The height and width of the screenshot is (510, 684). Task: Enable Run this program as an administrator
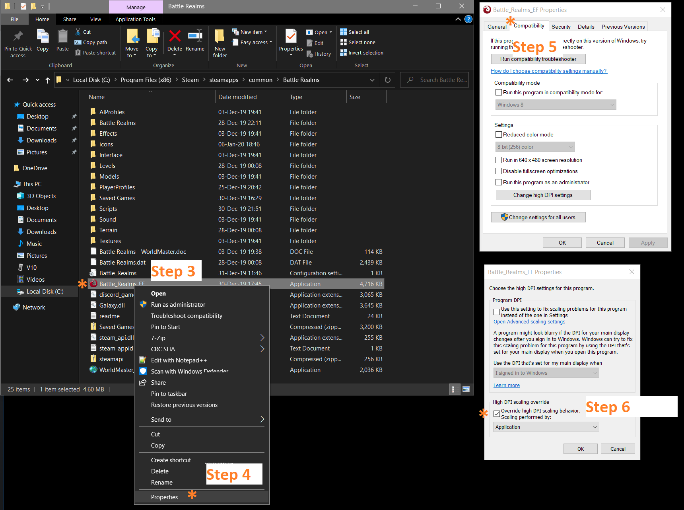(499, 182)
